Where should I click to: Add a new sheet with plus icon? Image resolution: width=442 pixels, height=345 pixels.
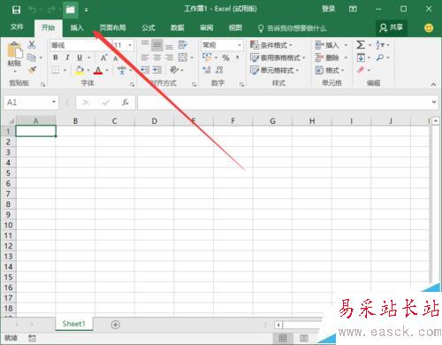[116, 325]
